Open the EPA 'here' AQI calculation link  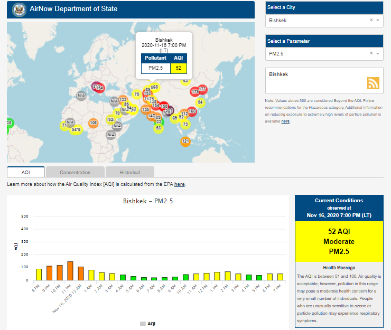click(179, 184)
